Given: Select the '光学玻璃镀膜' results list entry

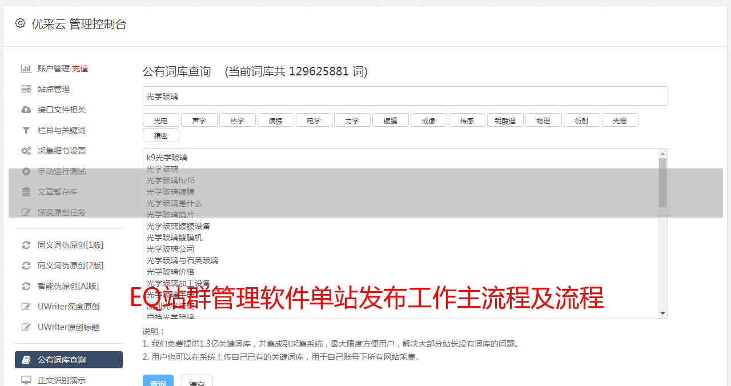Looking at the screenshot, I should click(x=170, y=192).
